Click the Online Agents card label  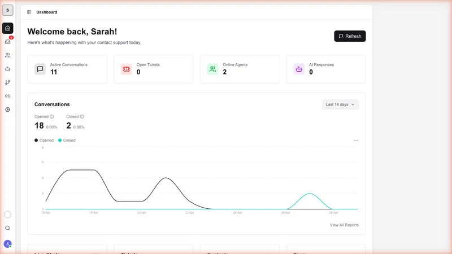pos(235,64)
